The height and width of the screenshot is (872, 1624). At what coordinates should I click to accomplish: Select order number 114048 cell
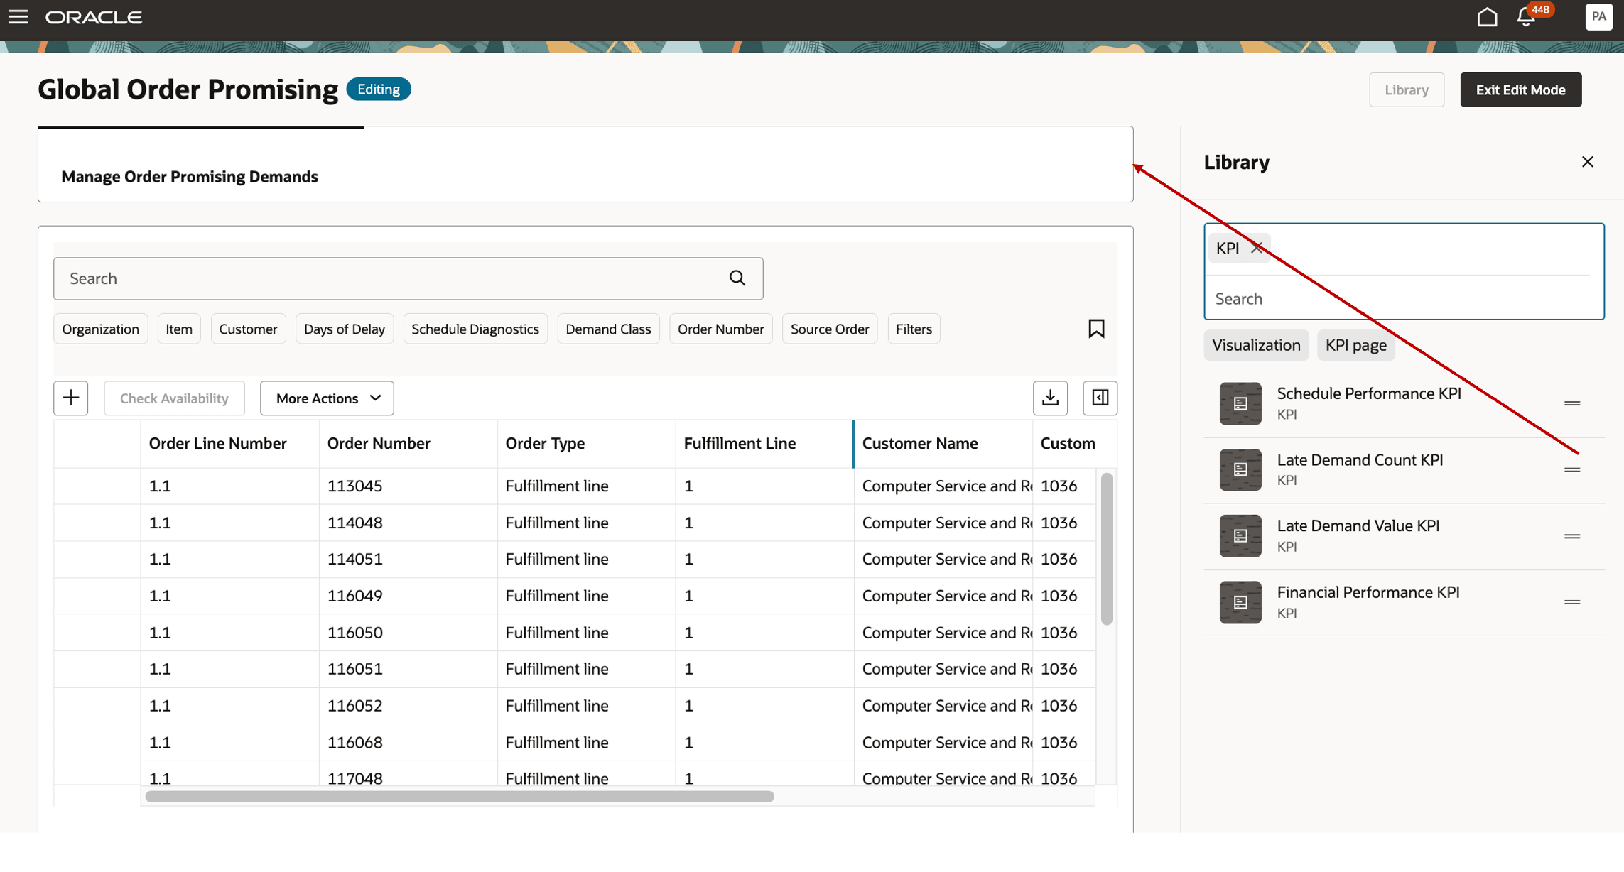408,523
